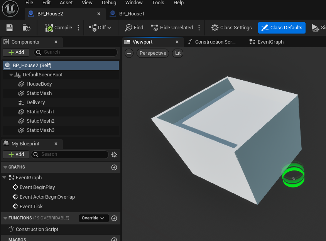Collapse the DefaultSceneRoot tree node
The height and width of the screenshot is (241, 326).
[11, 75]
